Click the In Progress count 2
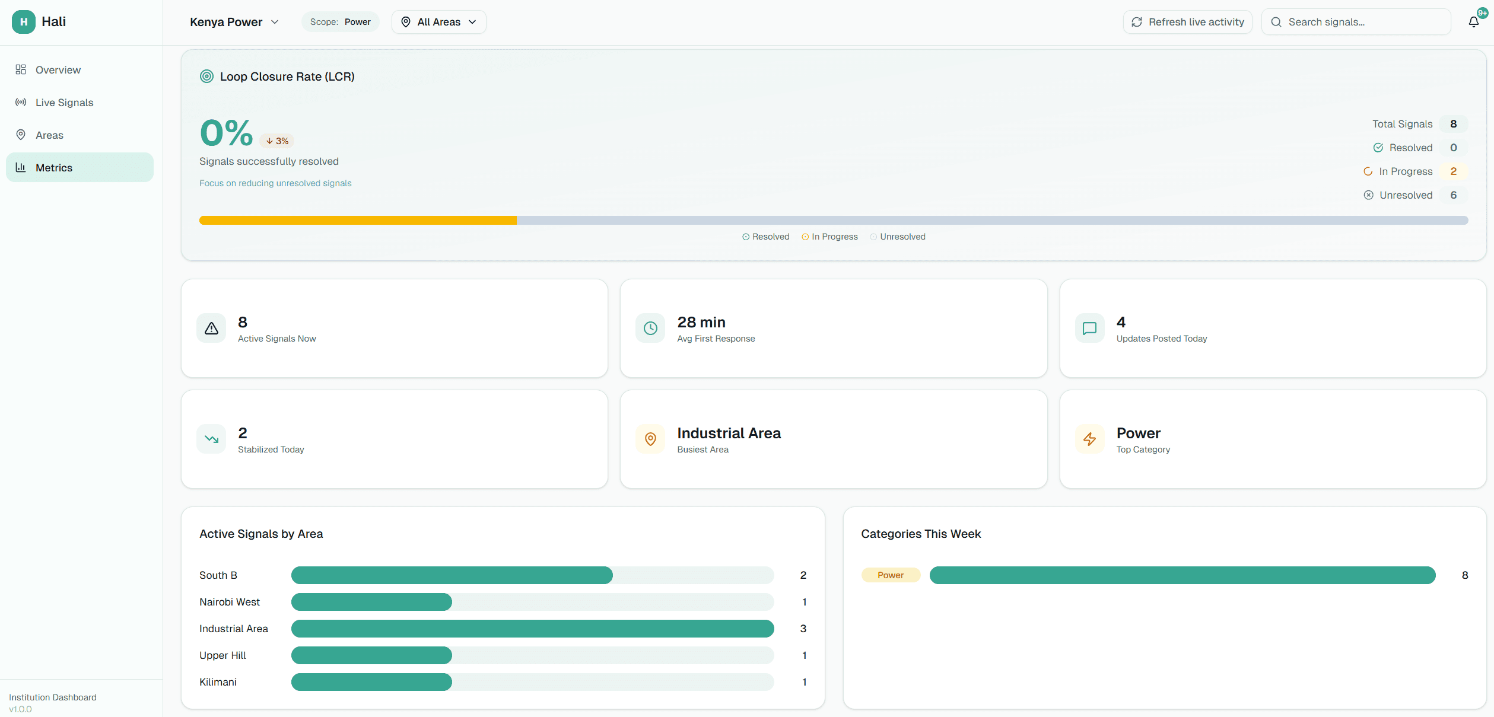 pos(1454,171)
